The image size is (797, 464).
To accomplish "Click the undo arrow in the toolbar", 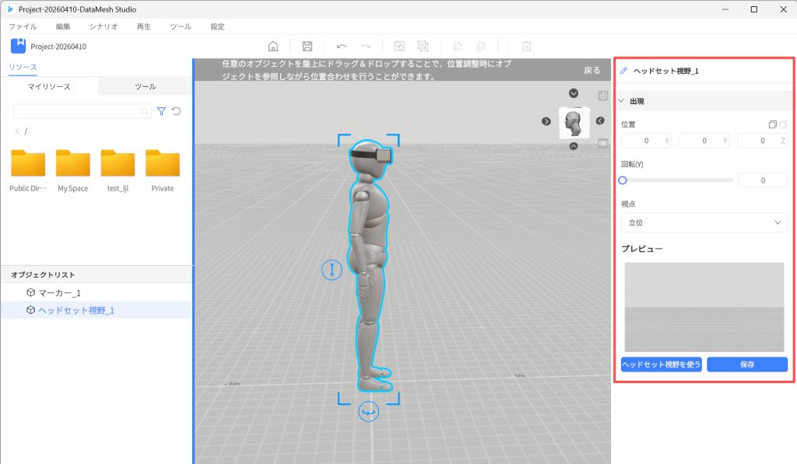I will pos(342,47).
